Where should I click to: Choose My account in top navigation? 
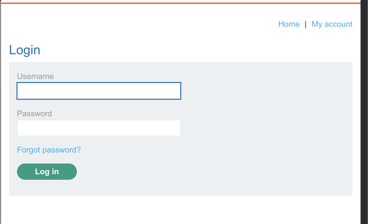point(332,24)
